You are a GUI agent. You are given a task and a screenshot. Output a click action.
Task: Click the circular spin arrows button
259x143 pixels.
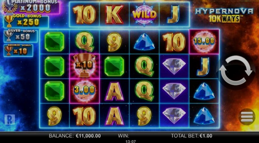[236, 70]
